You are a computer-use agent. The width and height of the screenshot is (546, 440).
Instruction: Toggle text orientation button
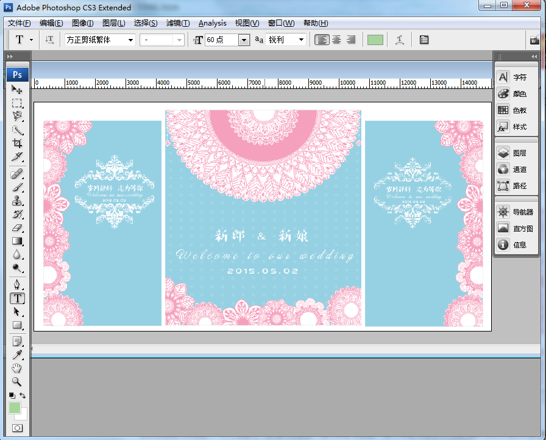pos(49,40)
